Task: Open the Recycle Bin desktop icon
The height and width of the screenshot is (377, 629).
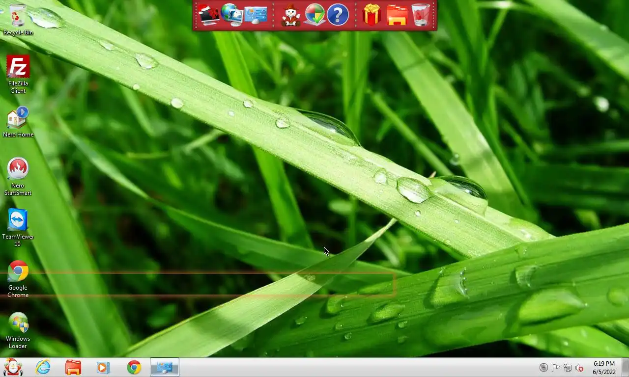Action: point(18,20)
